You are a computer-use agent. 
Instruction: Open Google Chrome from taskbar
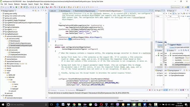coord(74,104)
